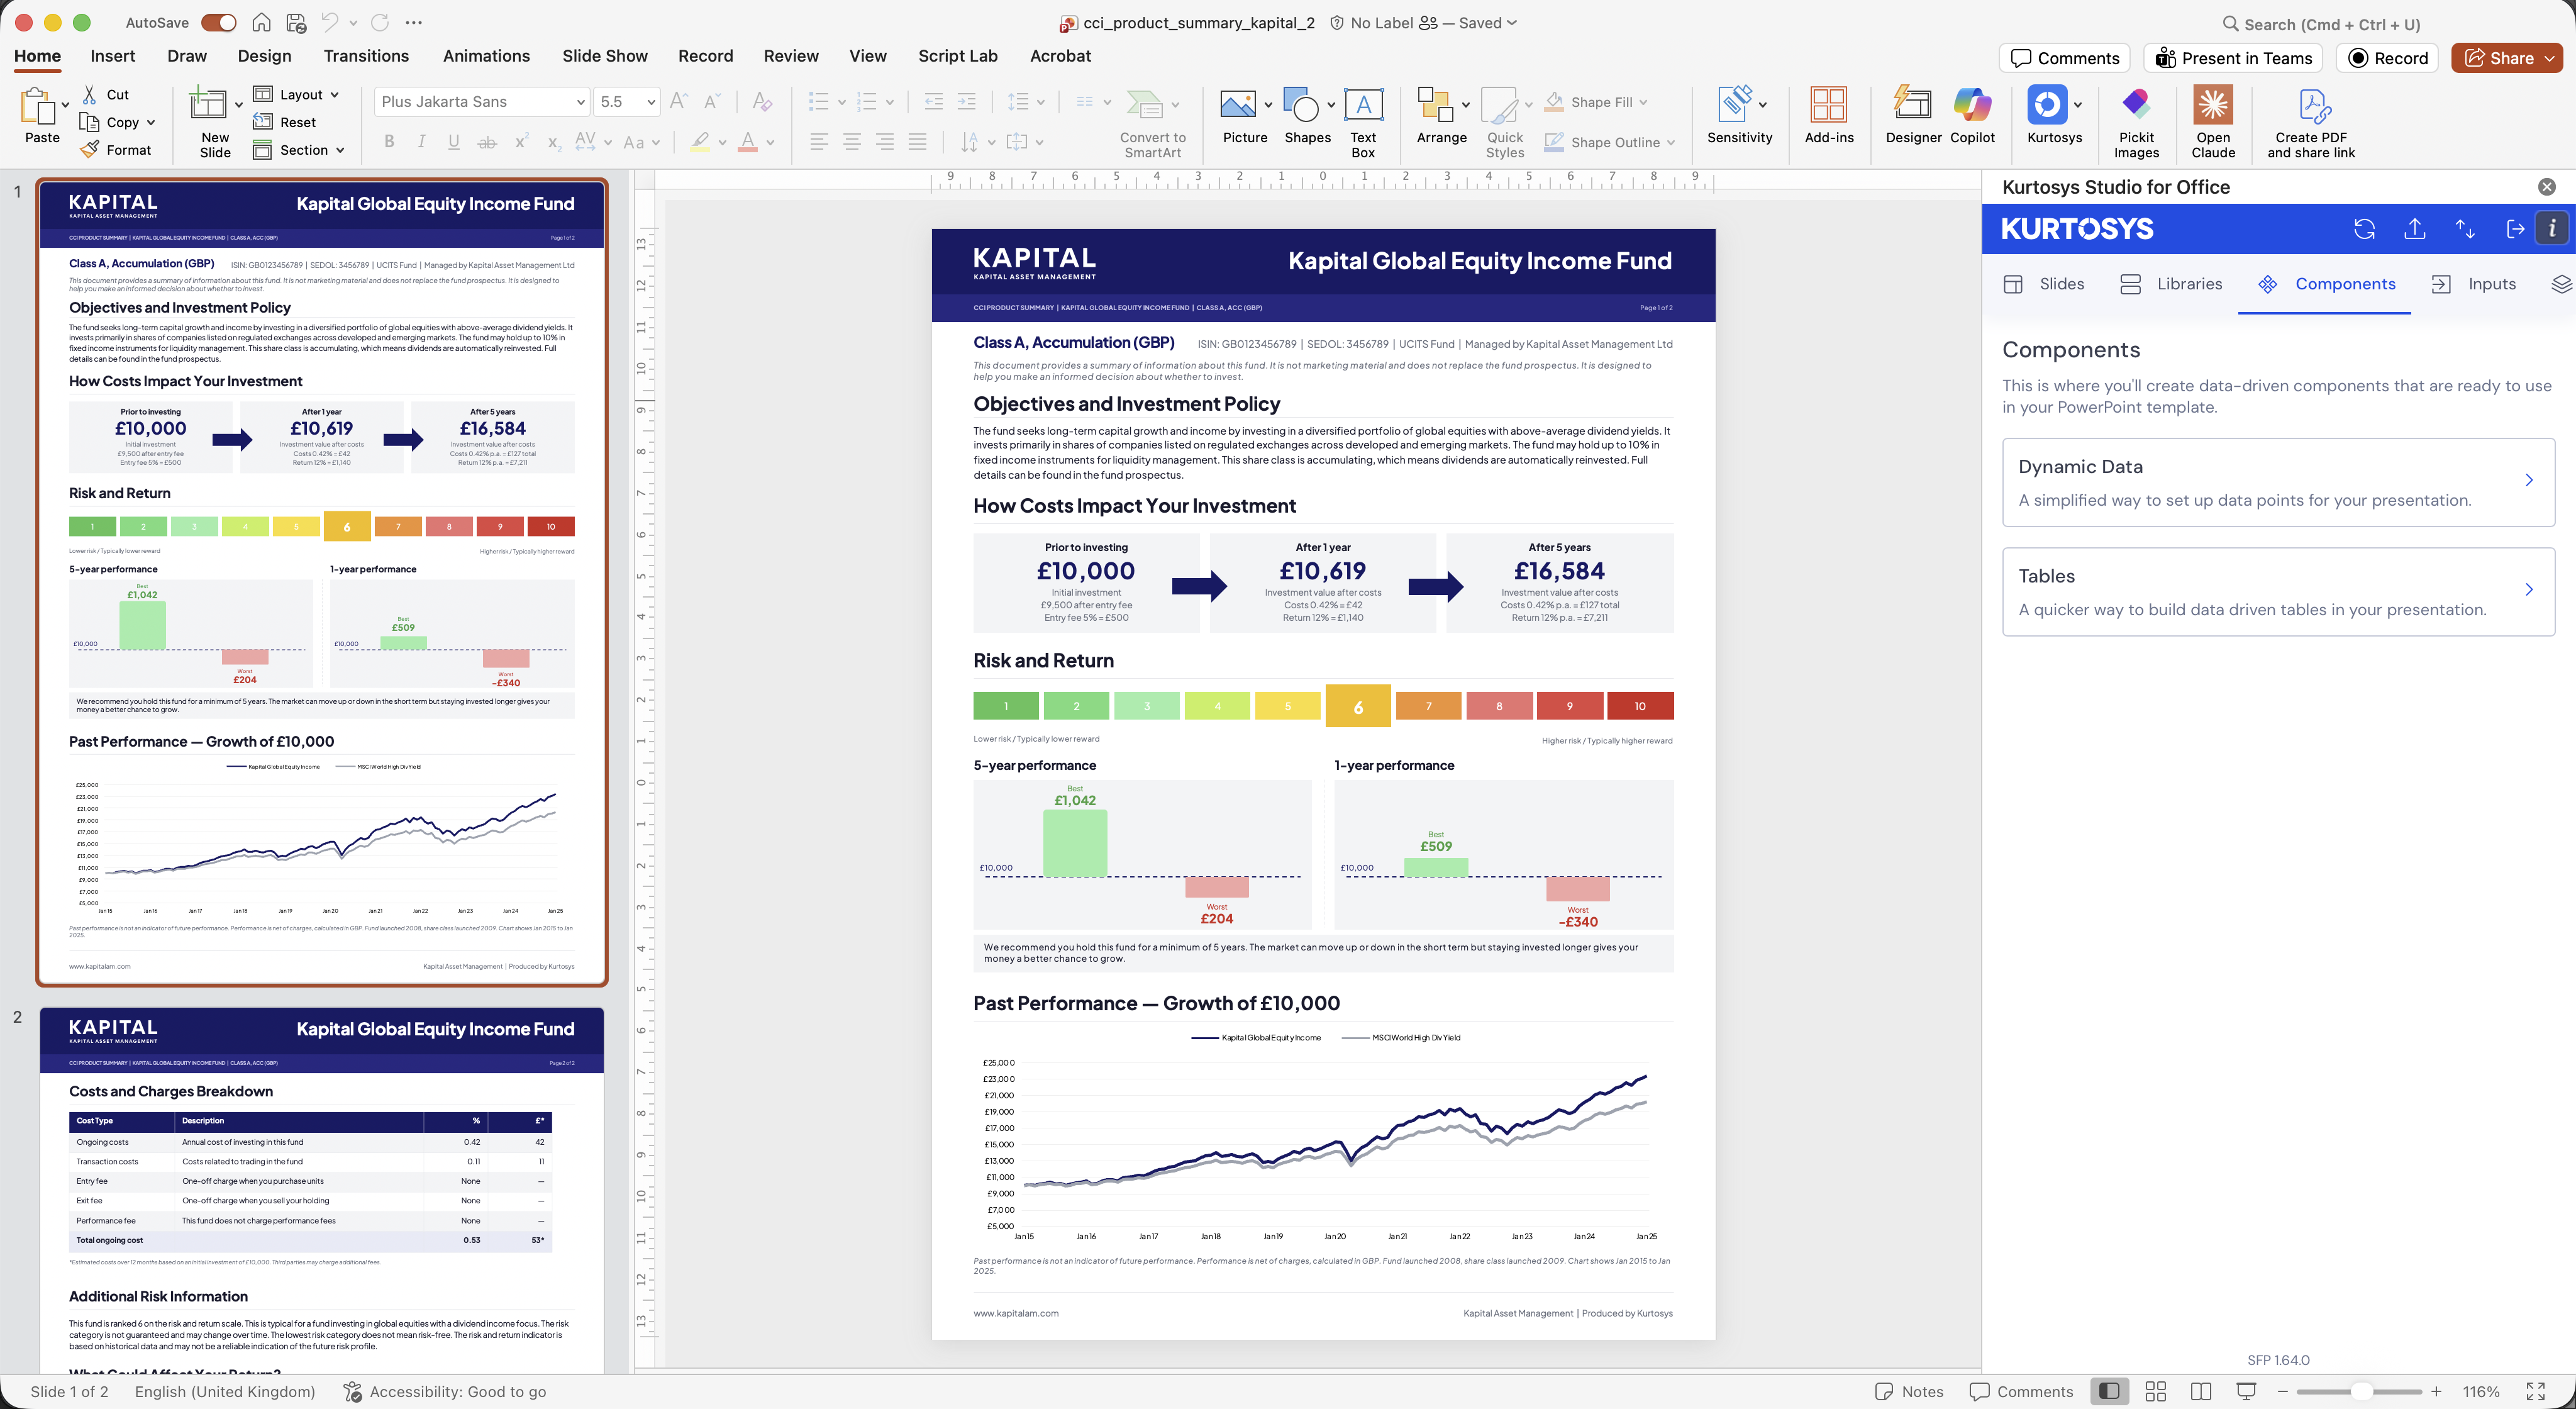Click the Format painter brush icon
2576x1409 pixels.
point(90,150)
